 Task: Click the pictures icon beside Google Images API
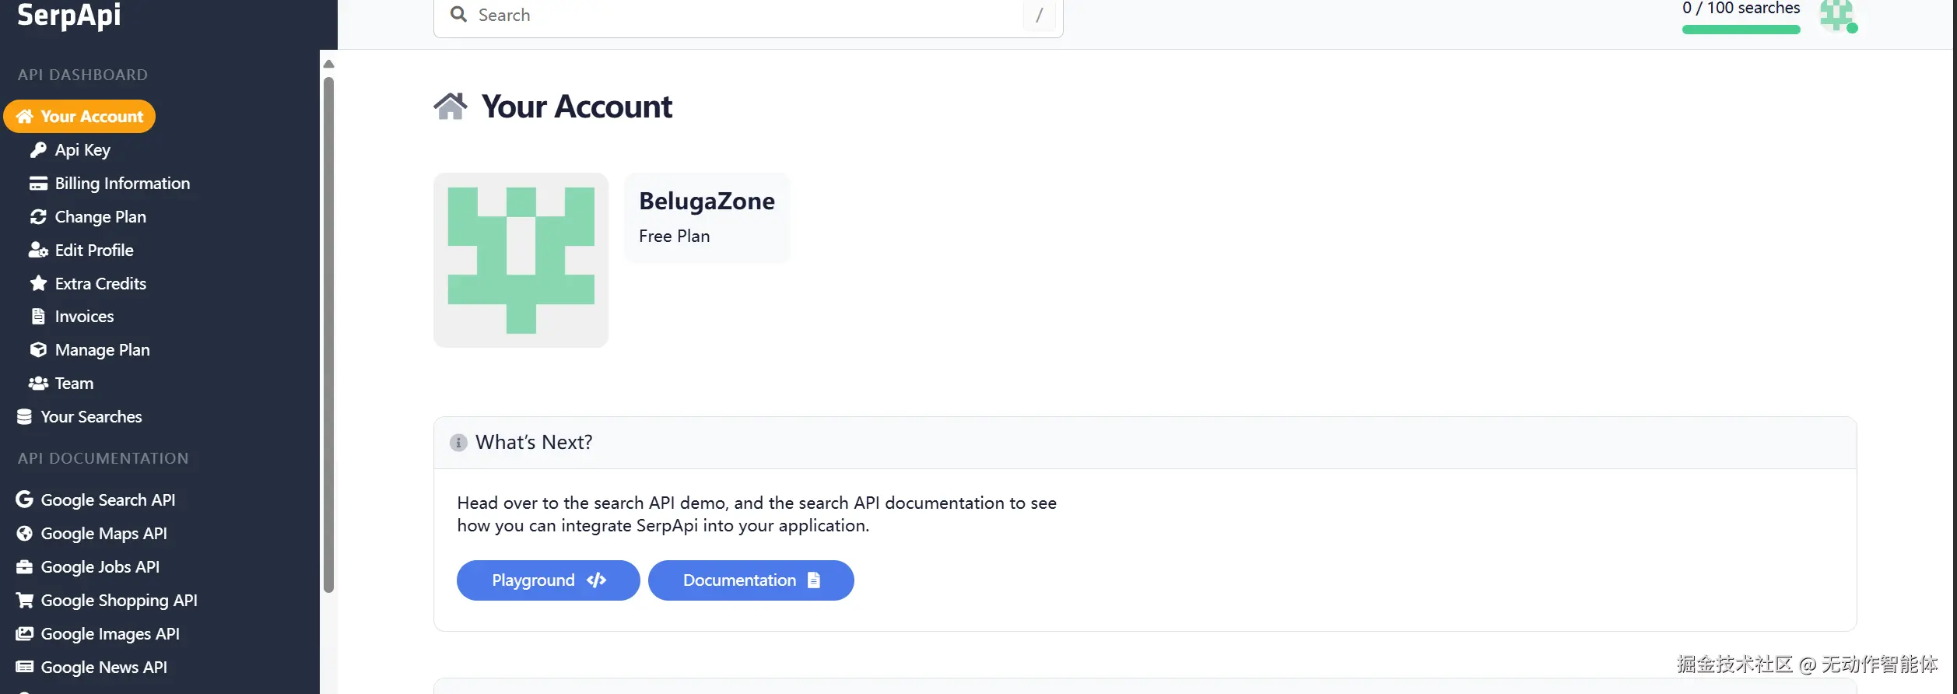coord(25,634)
